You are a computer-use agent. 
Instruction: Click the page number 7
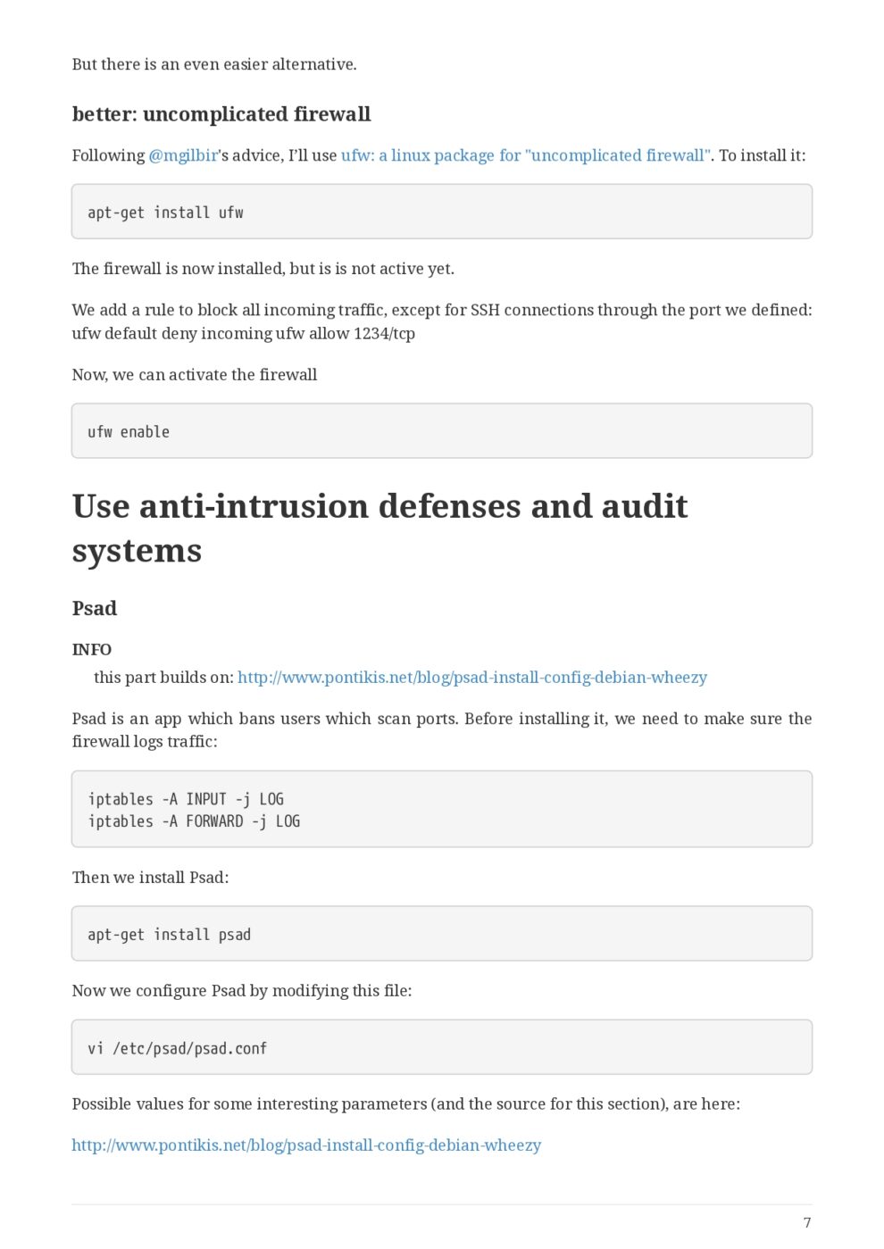point(807,1223)
